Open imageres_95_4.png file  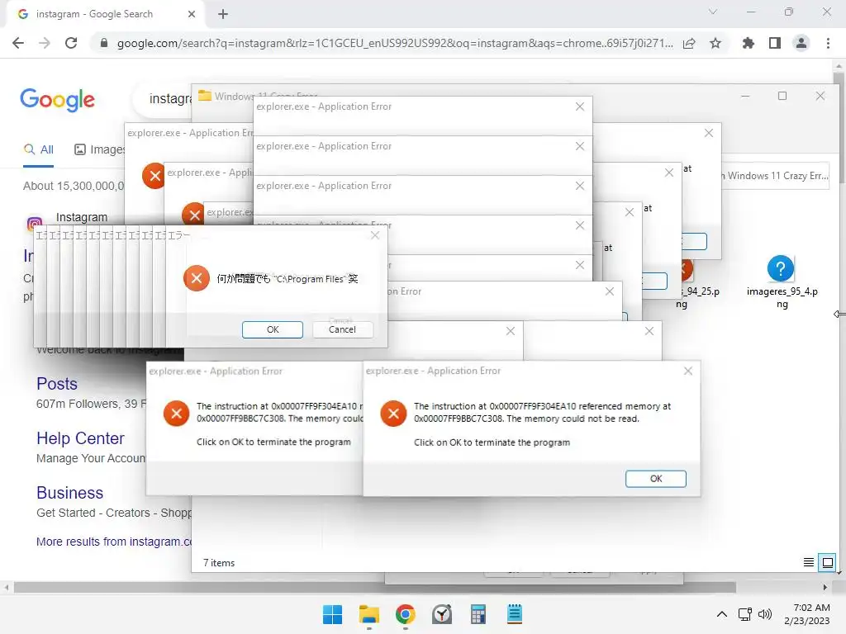782,282
